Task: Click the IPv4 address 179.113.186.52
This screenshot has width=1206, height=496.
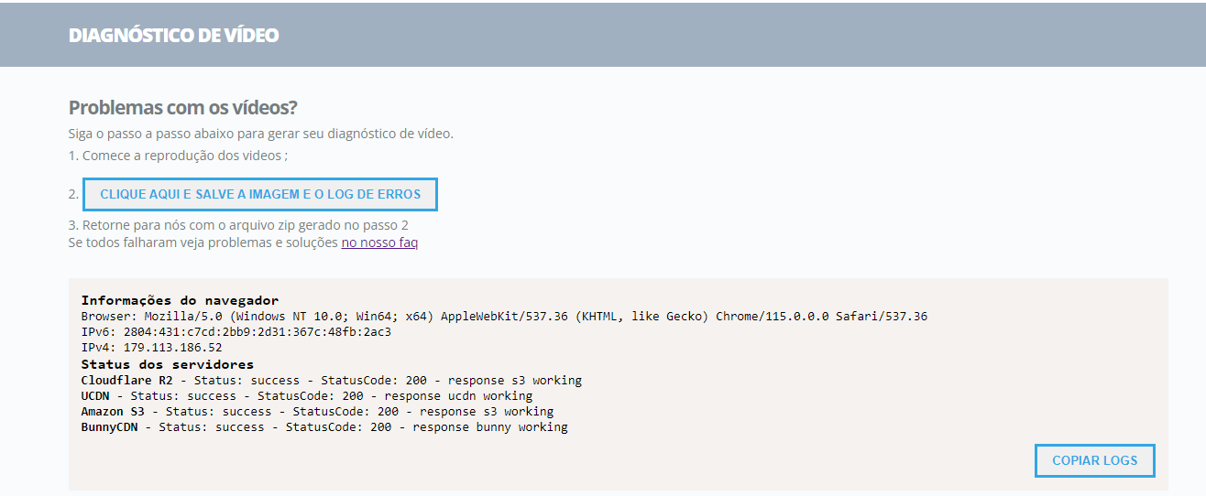Action: click(x=172, y=348)
